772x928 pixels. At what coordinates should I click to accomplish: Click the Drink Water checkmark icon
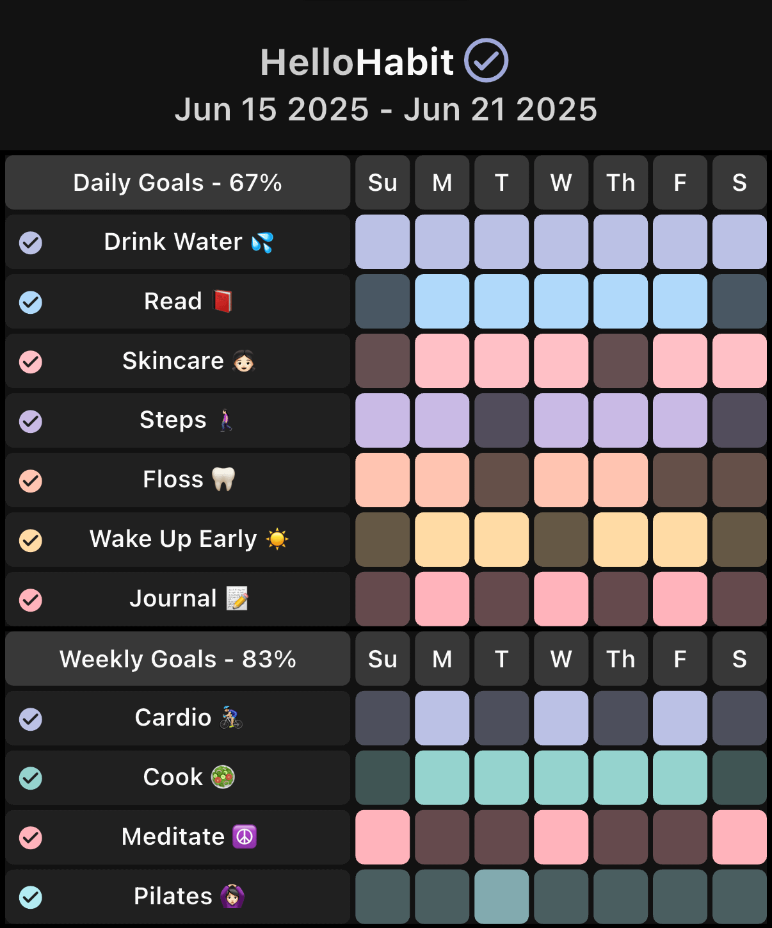click(31, 243)
